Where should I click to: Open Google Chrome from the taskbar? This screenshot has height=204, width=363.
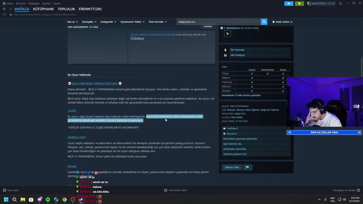[64, 199]
